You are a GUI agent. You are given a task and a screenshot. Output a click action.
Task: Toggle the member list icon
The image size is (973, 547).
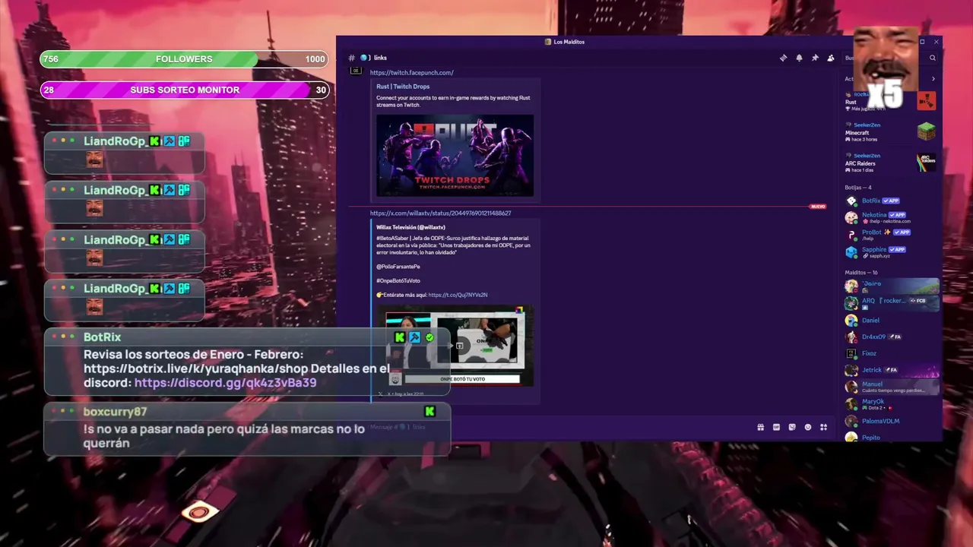coord(831,58)
